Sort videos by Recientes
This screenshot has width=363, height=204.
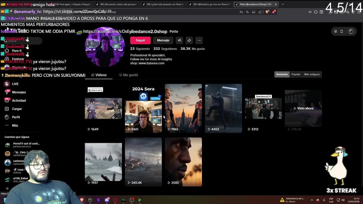(x=282, y=74)
